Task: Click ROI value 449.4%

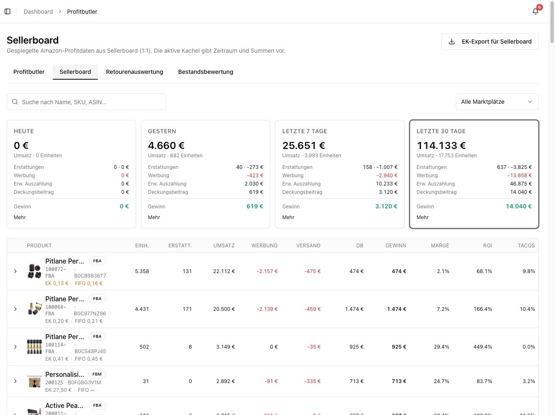Action: point(483,347)
